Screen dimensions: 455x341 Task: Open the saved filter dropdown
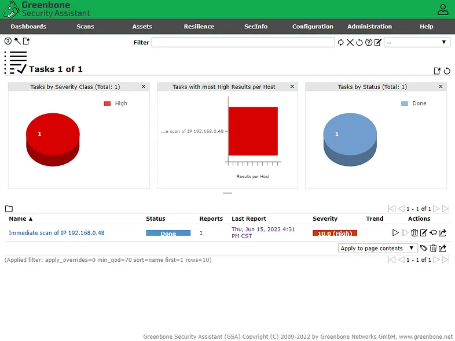point(417,43)
